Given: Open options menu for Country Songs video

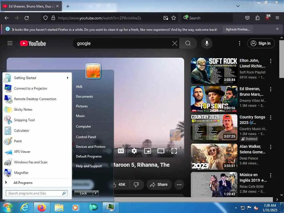Looking at the screenshot, I should pyautogui.click(x=271, y=118).
